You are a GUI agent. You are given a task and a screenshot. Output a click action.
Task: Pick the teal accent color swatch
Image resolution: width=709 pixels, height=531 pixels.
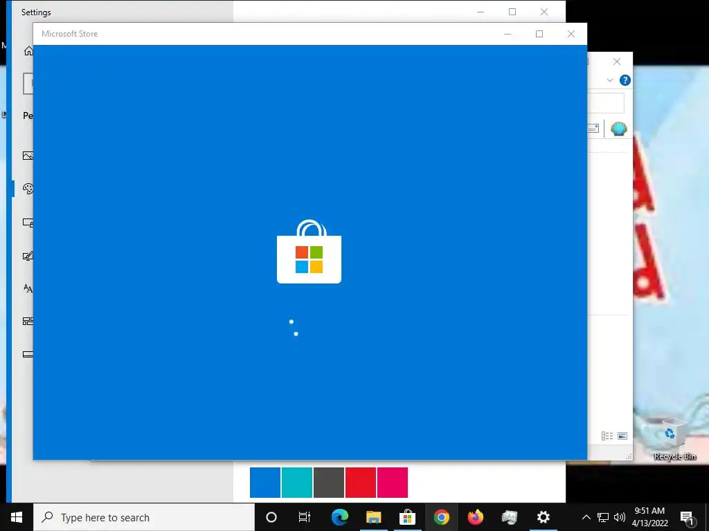(296, 483)
